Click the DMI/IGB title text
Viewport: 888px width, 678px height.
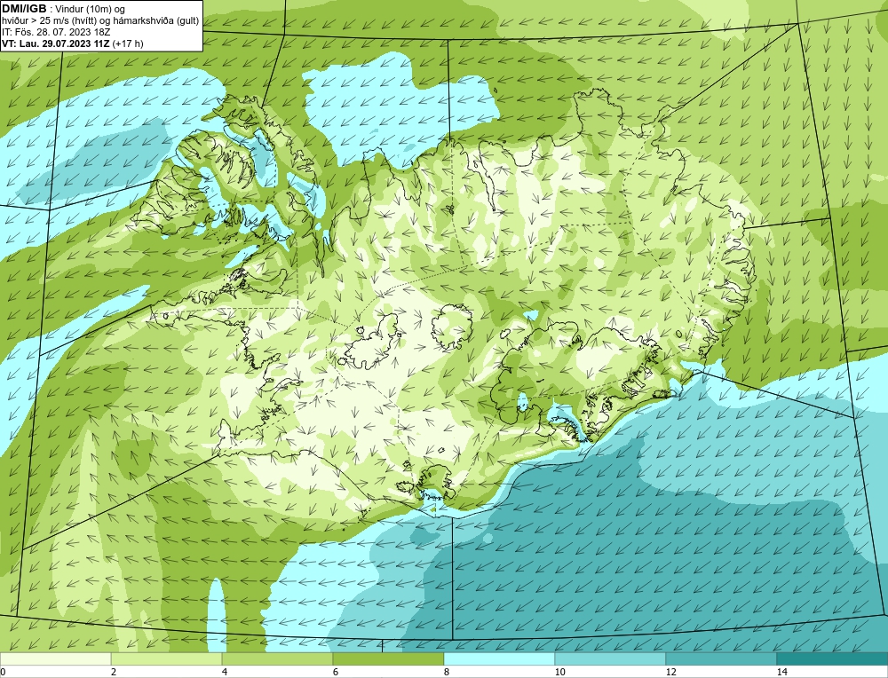pyautogui.click(x=24, y=9)
